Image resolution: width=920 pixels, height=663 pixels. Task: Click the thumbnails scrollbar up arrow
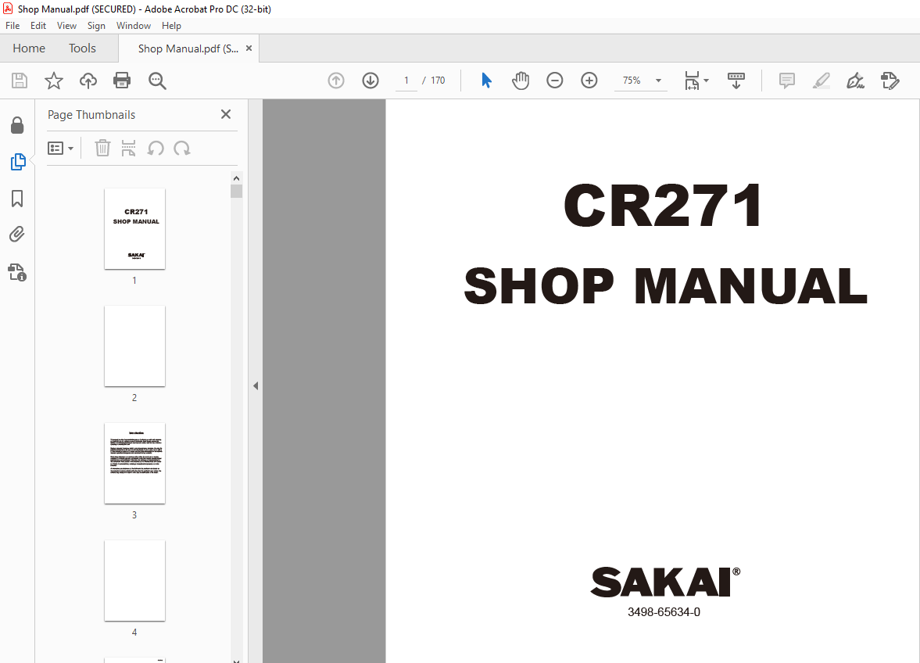237,178
